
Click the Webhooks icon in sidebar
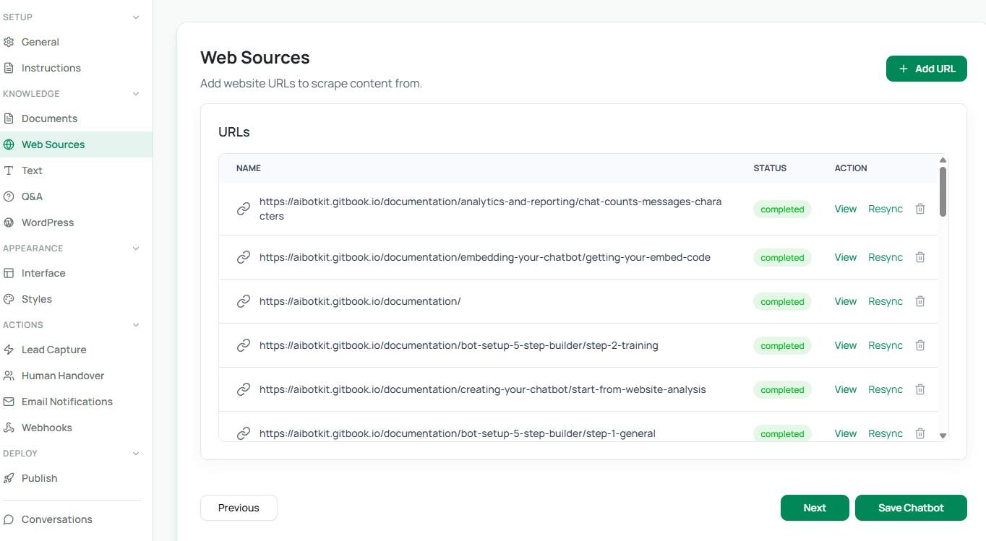tap(9, 428)
